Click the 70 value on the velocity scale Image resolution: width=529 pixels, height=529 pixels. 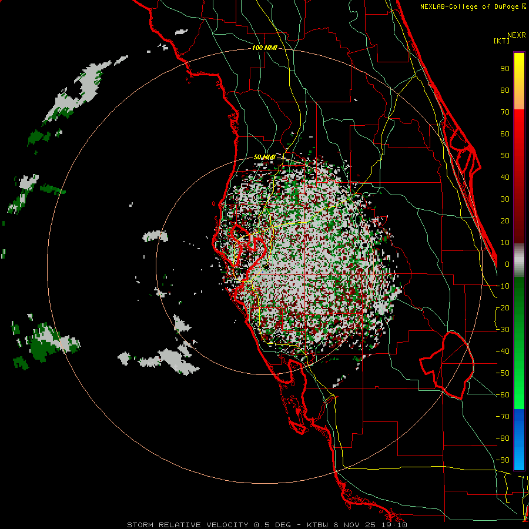505,112
